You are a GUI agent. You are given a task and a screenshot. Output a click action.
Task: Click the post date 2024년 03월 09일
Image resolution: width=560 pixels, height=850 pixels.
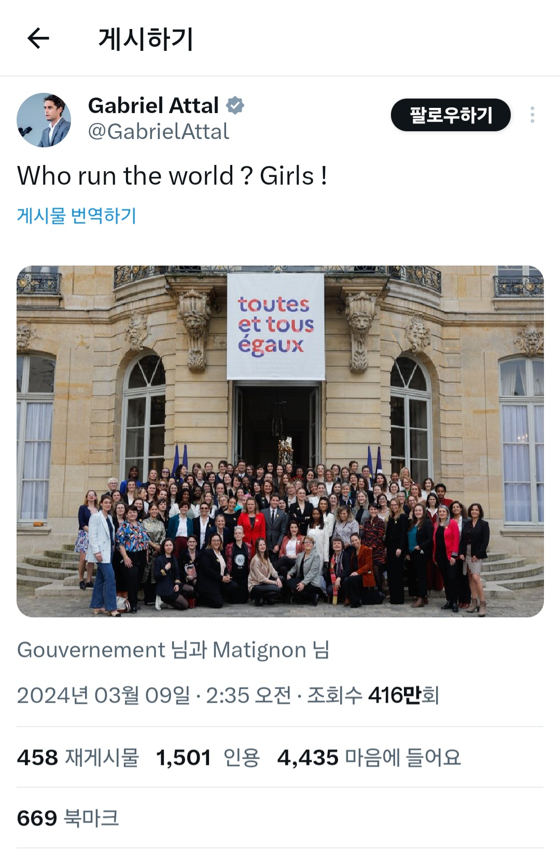click(104, 695)
